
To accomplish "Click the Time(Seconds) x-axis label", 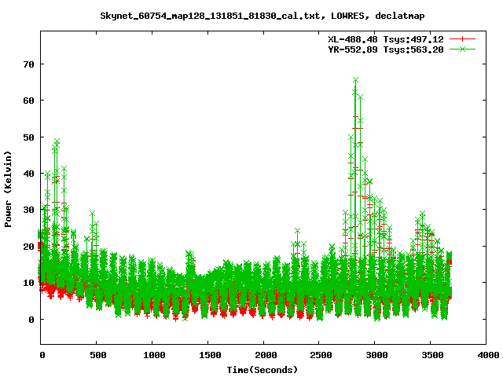I will tap(262, 370).
